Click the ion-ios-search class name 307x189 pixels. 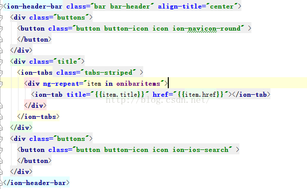click(200, 150)
